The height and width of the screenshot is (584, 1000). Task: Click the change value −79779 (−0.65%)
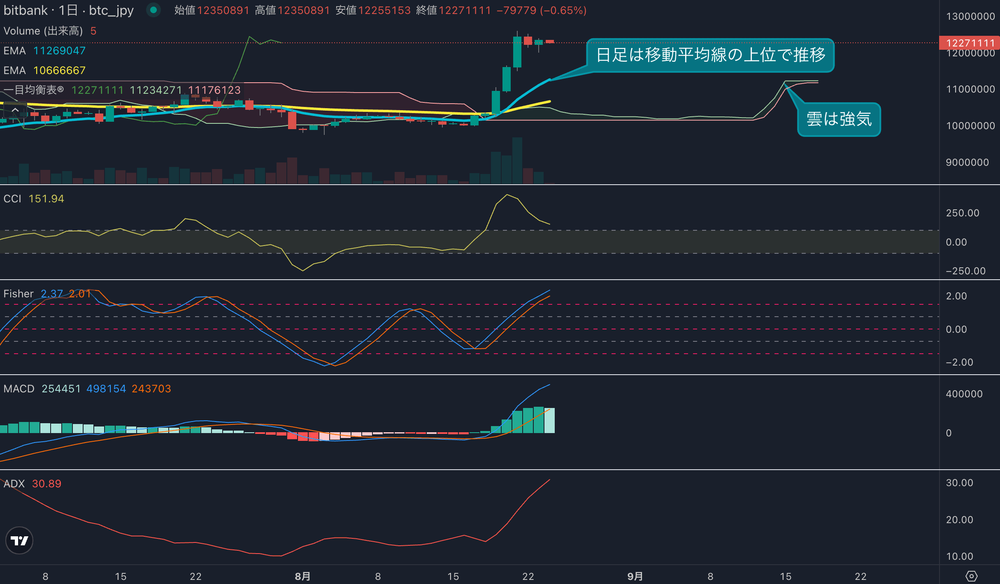tap(542, 10)
